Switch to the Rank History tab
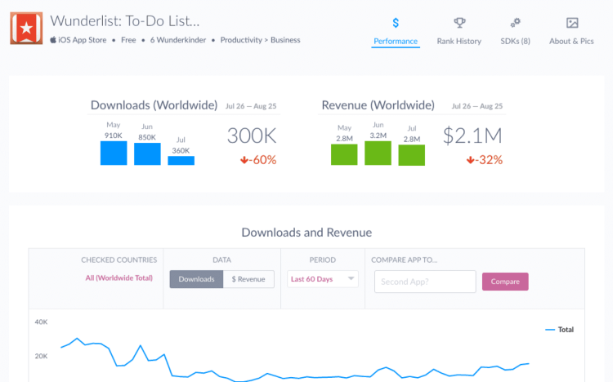Viewport: 613px width, 382px height. pyautogui.click(x=459, y=41)
